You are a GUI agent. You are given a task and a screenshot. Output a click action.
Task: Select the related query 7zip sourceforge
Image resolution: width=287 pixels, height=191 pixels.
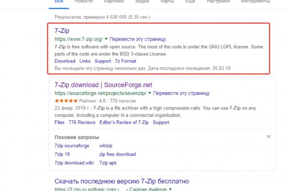click(72, 146)
